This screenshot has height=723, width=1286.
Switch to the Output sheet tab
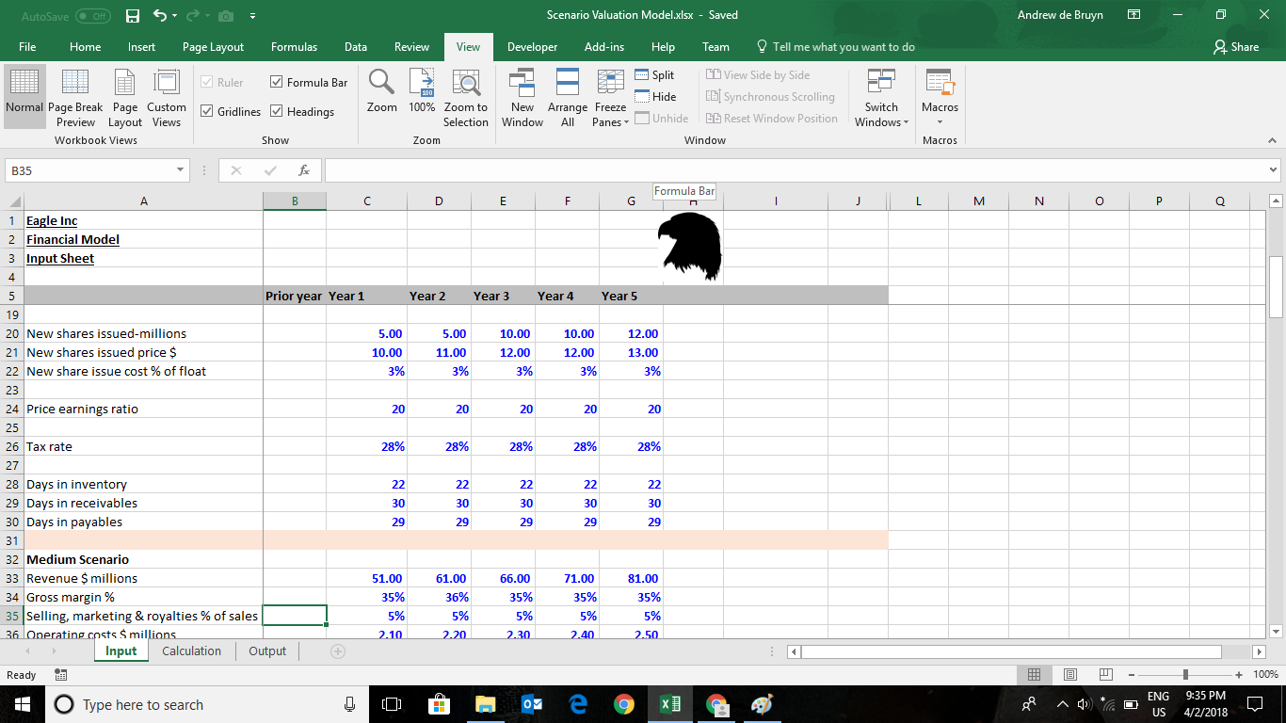pyautogui.click(x=268, y=651)
